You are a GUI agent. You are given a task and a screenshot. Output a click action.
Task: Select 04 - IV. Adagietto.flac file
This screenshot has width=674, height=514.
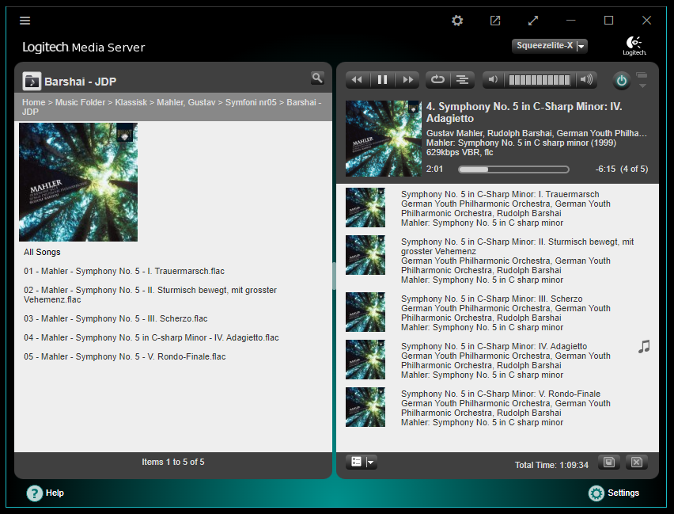(x=151, y=337)
